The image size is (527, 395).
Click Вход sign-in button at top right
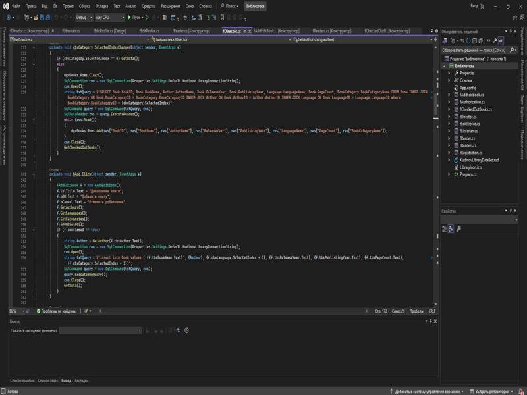coord(474,5)
